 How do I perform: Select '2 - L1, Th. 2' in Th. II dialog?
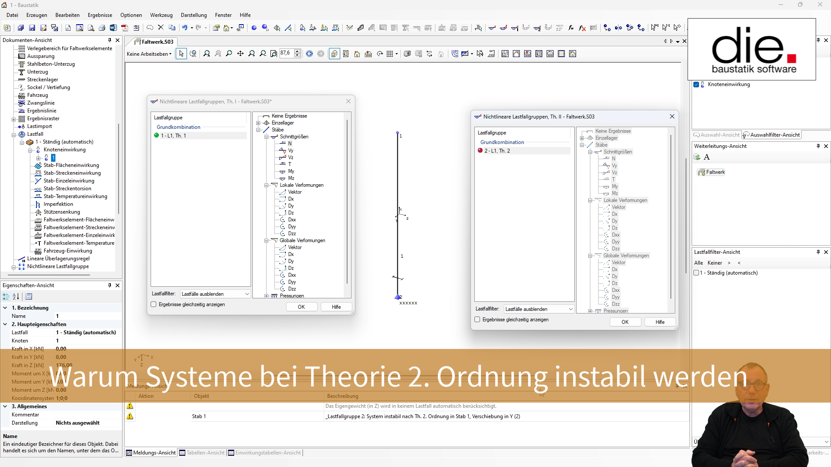coord(523,151)
